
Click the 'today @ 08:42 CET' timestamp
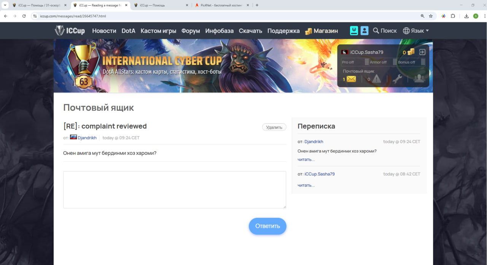(x=402, y=174)
